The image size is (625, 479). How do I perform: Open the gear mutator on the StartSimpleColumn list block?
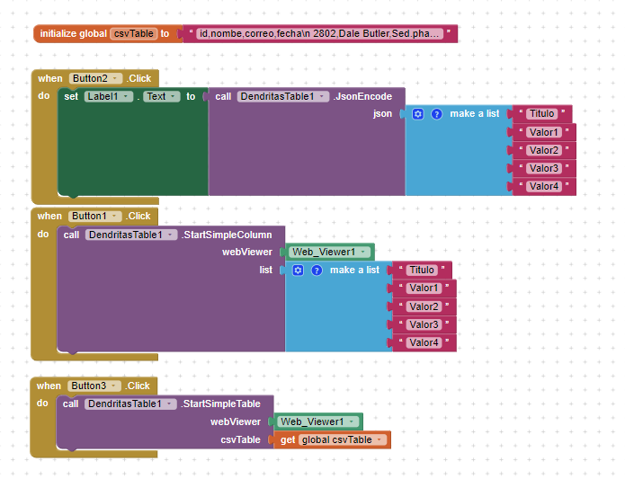click(x=298, y=270)
